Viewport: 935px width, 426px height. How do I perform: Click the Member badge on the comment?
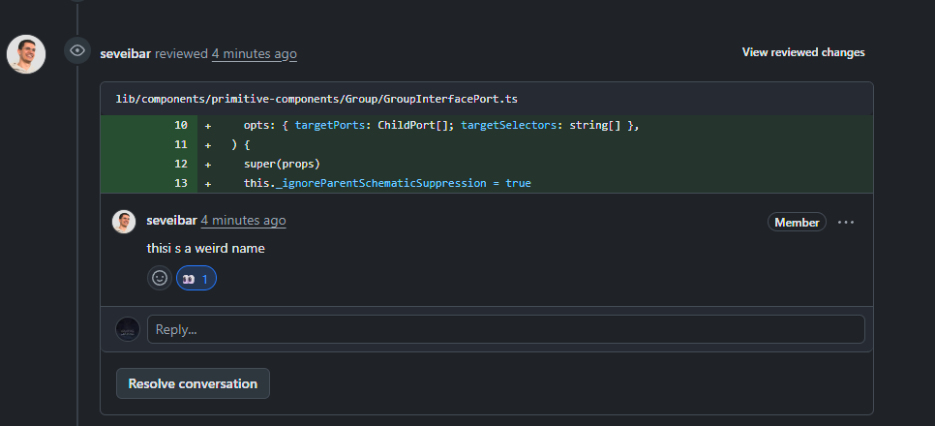[x=797, y=223]
